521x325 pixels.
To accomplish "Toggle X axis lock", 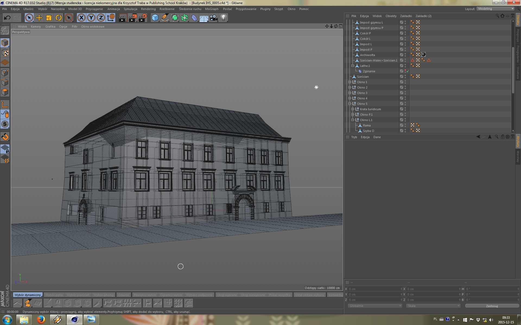I will (x=81, y=18).
